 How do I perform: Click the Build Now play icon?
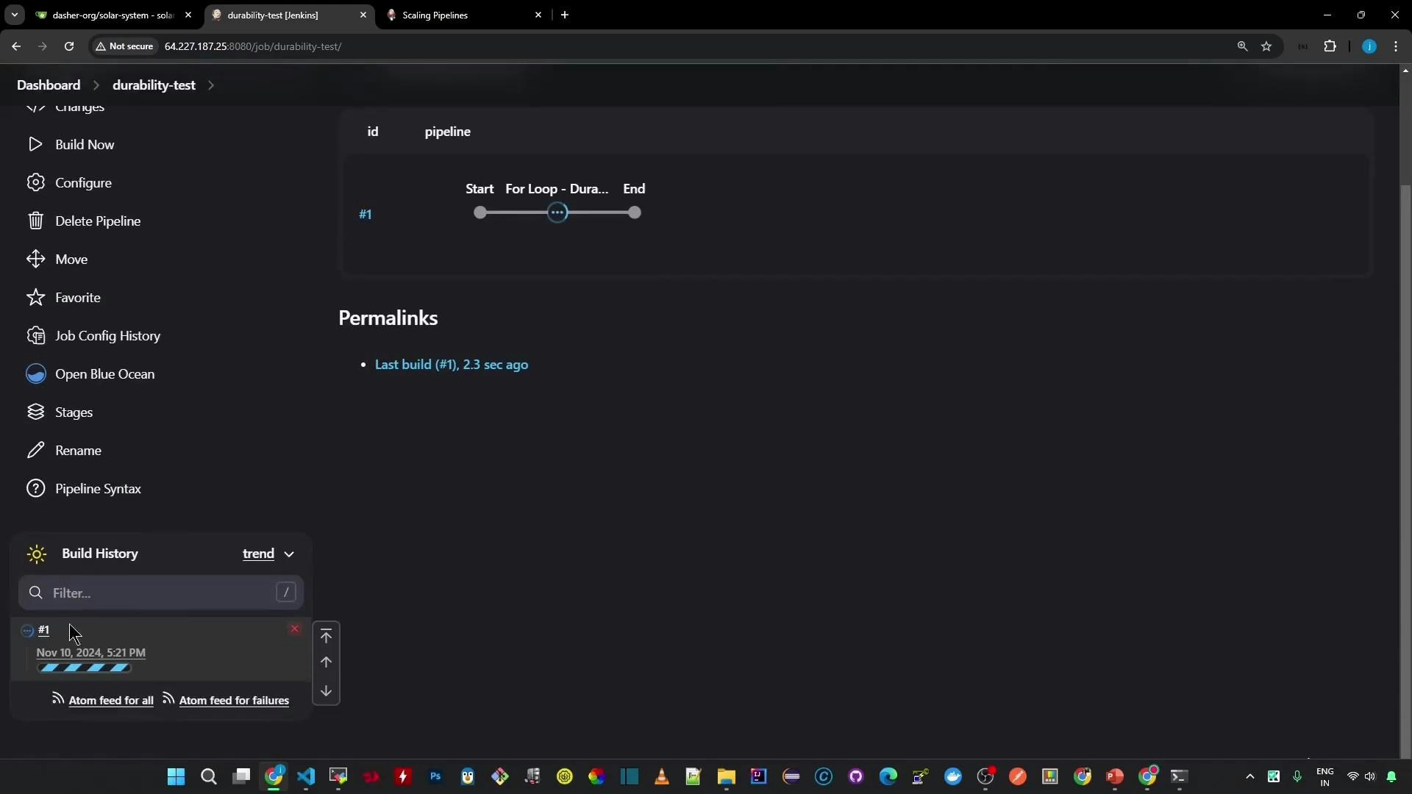tap(35, 144)
